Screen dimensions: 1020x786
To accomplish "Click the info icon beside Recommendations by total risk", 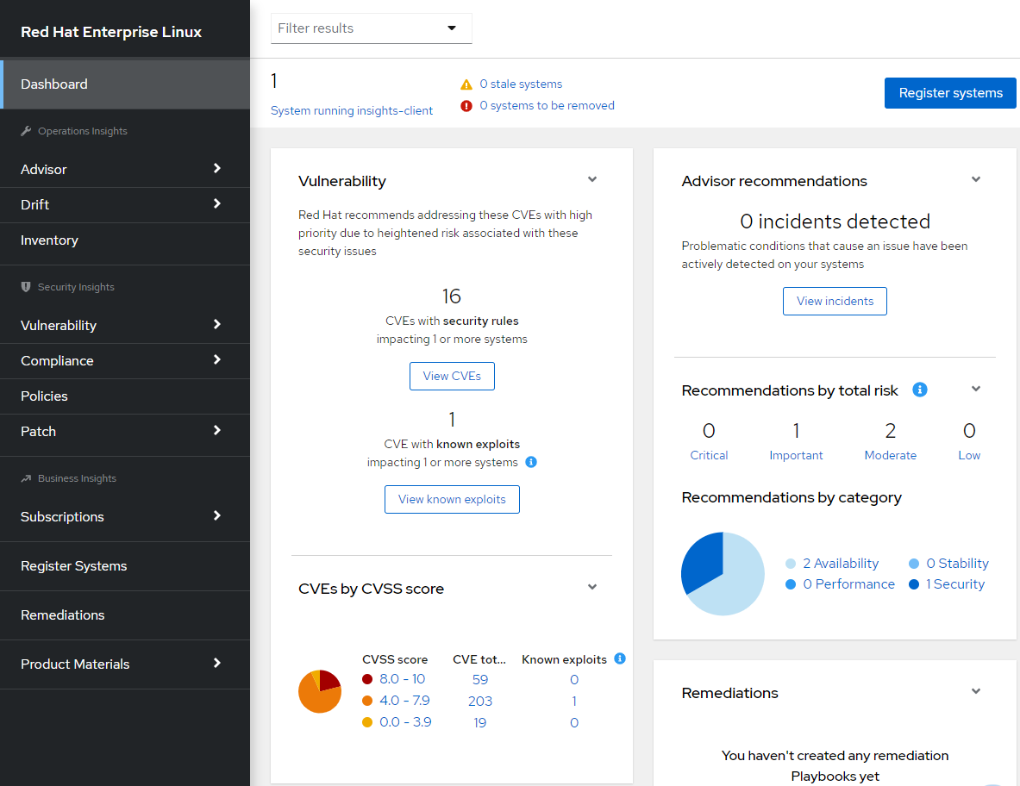I will pos(920,390).
